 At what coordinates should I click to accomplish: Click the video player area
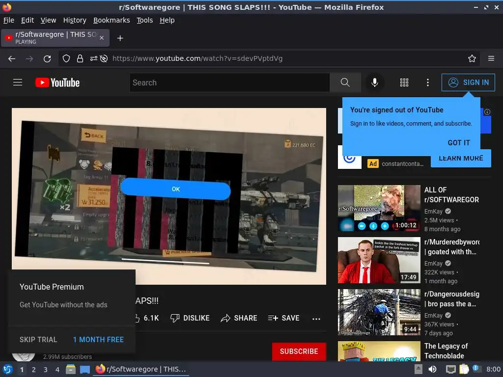tap(169, 196)
